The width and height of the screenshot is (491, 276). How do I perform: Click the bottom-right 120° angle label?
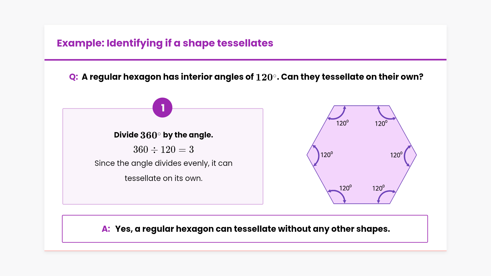[378, 188]
